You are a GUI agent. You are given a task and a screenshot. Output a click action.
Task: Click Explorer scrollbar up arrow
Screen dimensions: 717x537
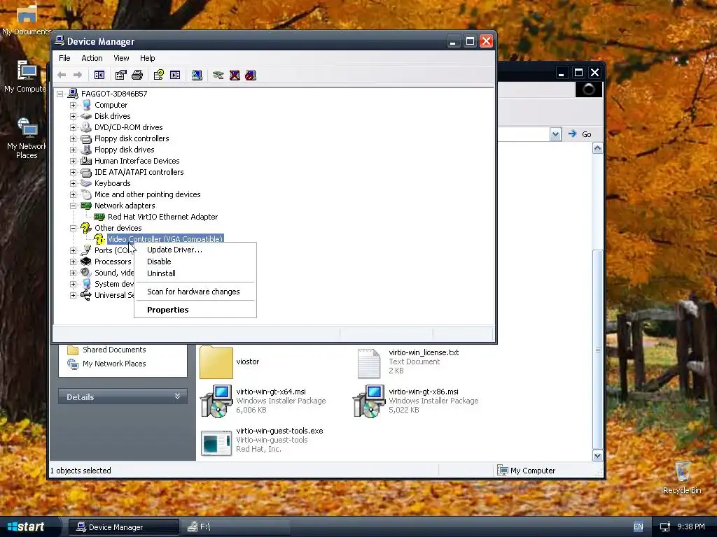[x=598, y=148]
